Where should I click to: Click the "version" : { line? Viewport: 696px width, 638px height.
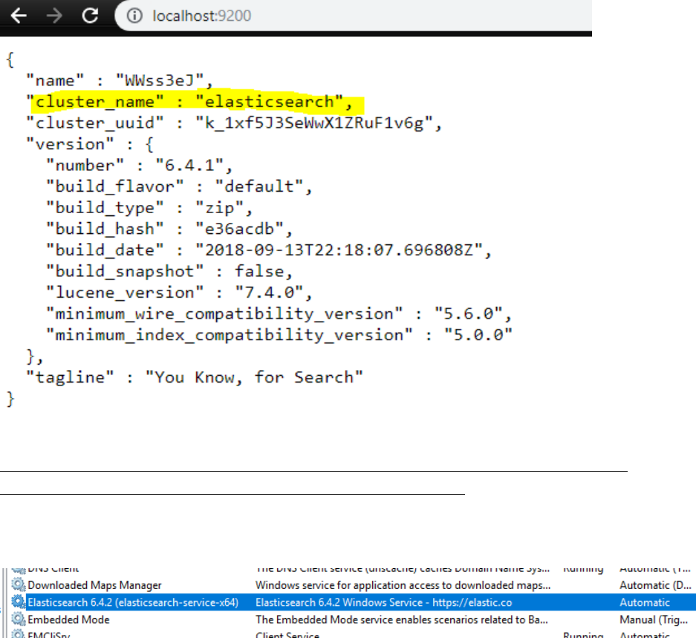pos(90,144)
